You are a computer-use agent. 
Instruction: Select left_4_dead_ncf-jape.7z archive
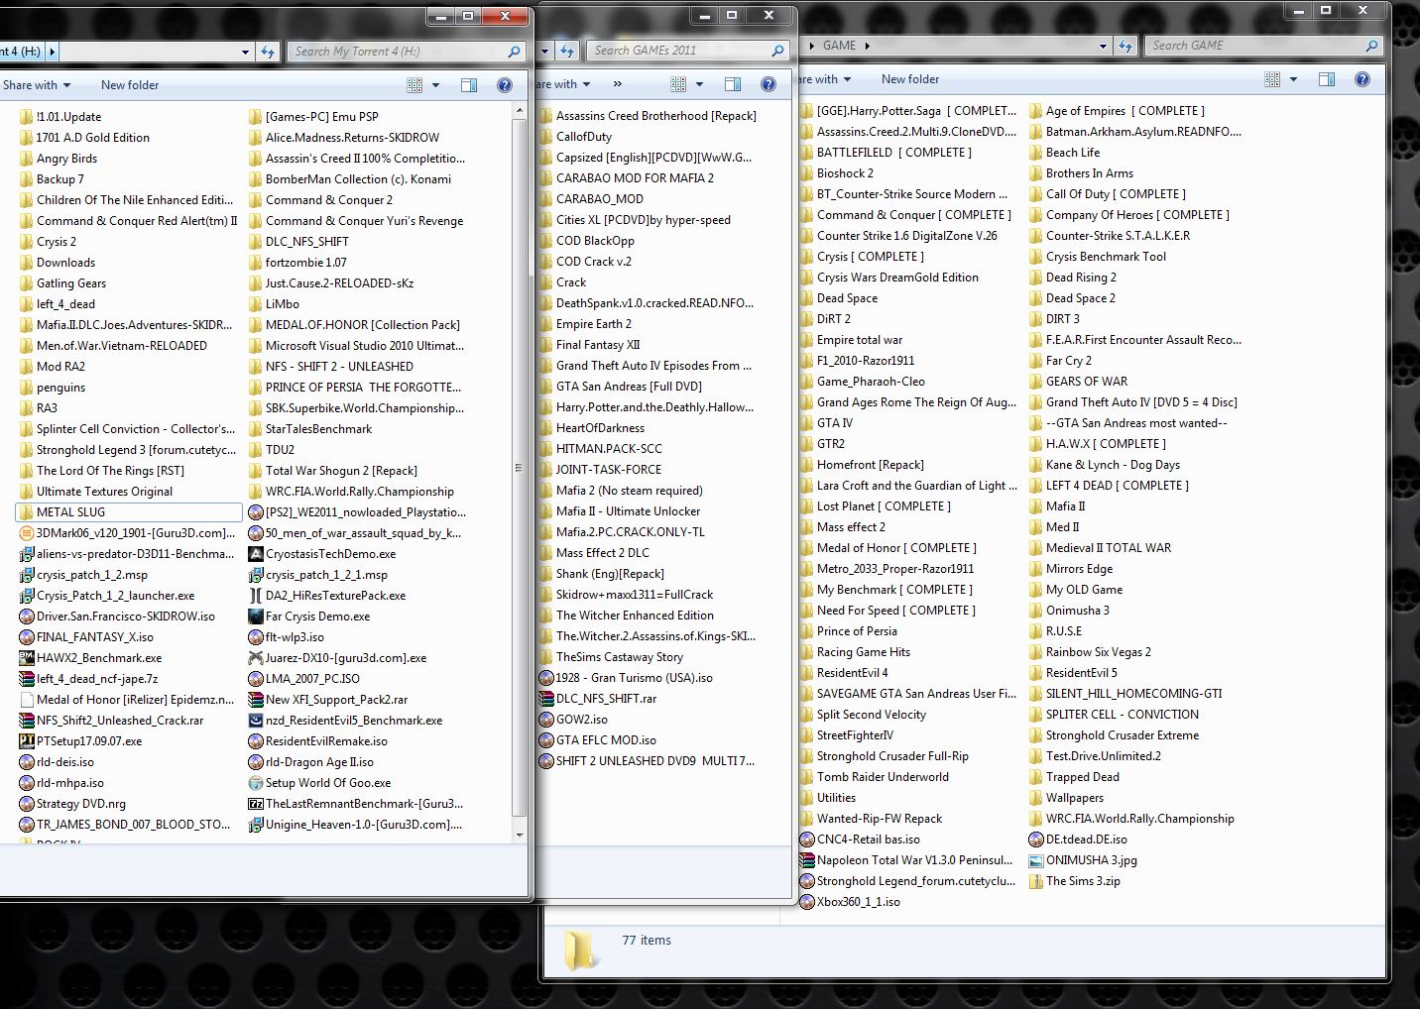(88, 679)
